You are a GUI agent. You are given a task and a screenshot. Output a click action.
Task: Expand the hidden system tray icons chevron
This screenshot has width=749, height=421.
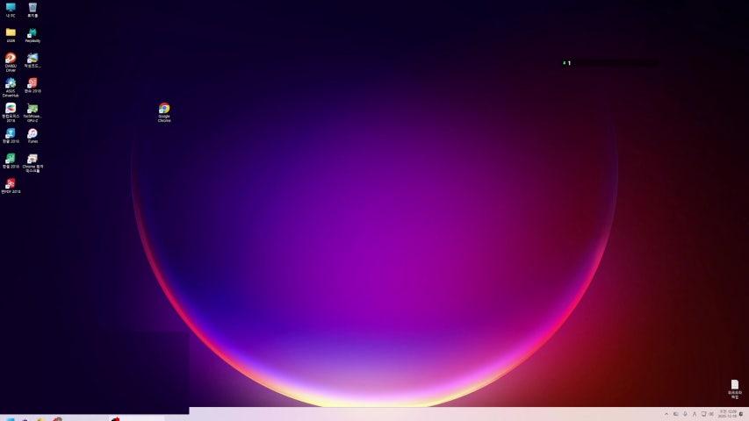coord(666,414)
